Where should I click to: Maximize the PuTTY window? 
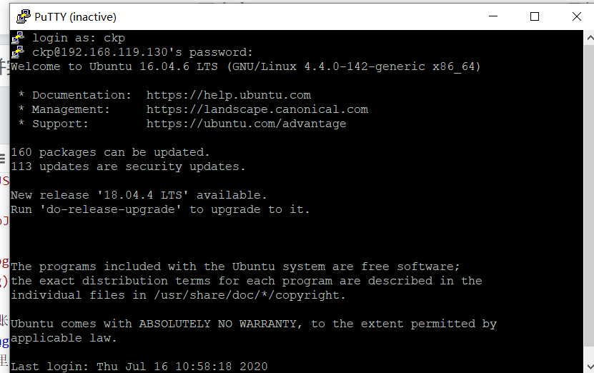point(535,16)
